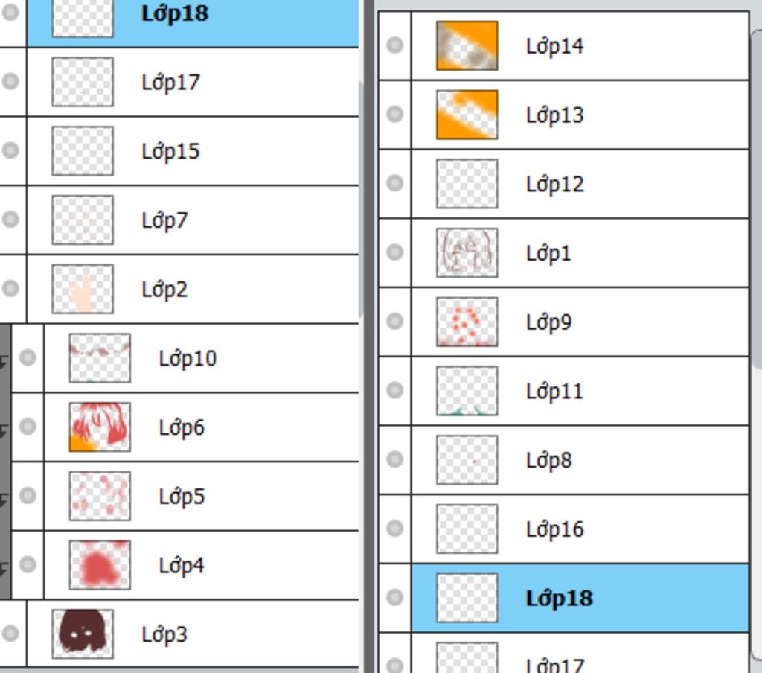Click the Lớp4 red blob thumbnail
Screen dimensions: 762x673
coord(100,565)
